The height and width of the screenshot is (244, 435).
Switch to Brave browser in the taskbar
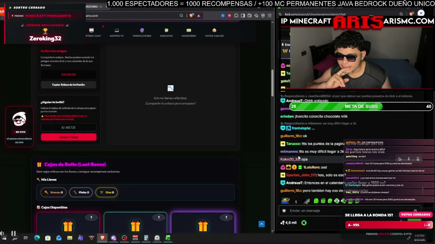102,238
